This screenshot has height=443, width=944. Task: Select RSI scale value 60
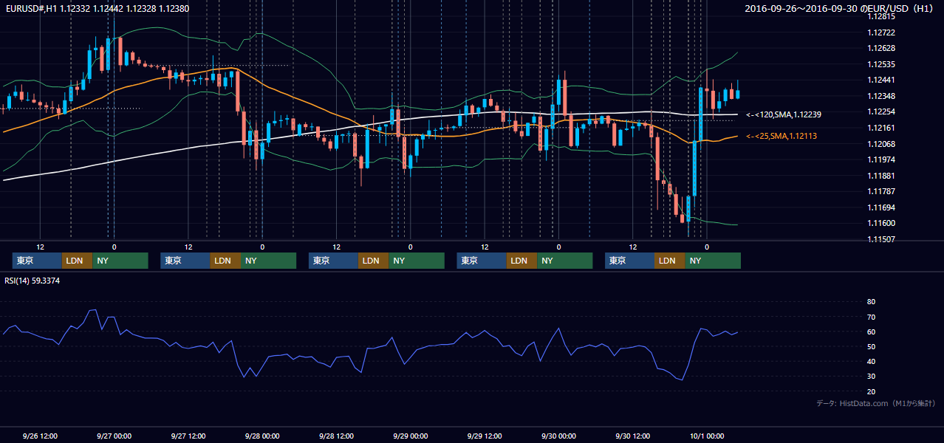pos(871,332)
